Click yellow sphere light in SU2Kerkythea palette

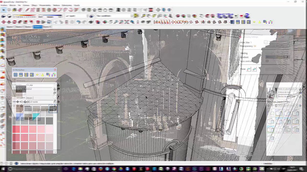[x=37, y=75]
